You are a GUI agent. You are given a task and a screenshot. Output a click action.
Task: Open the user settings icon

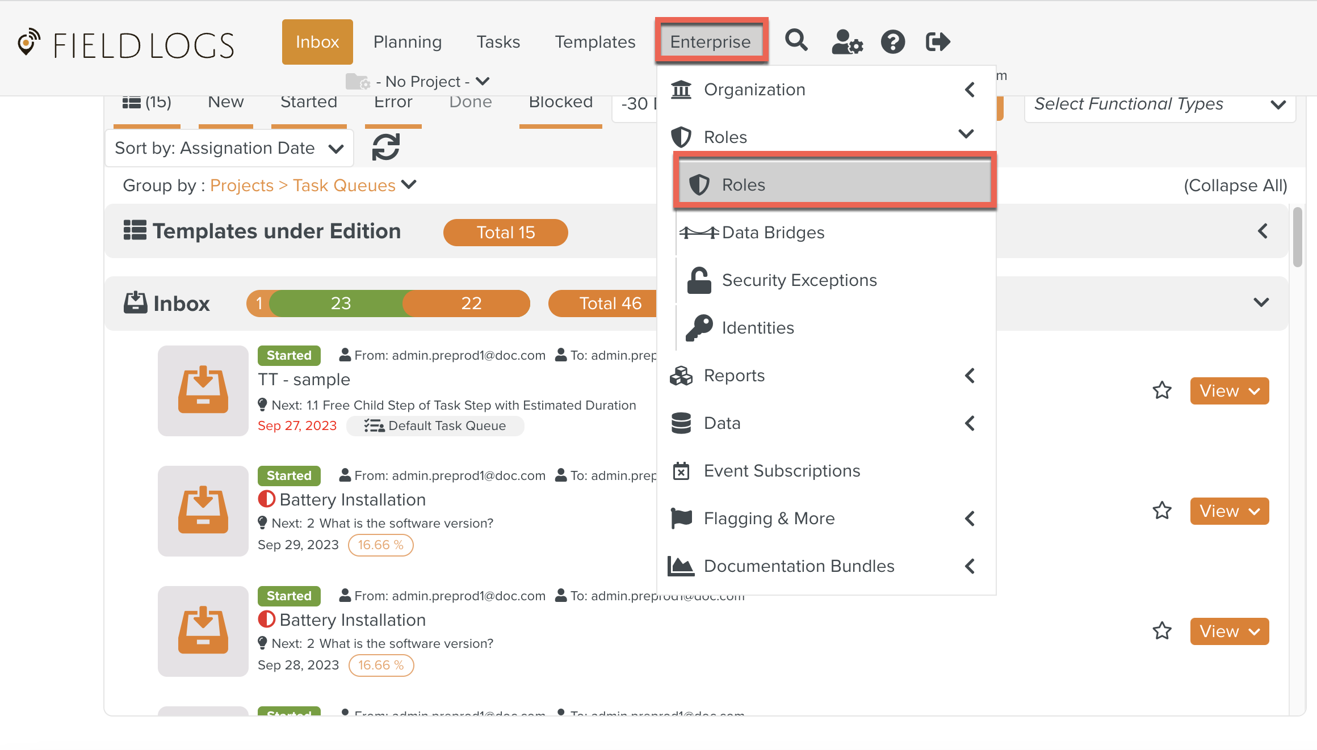[846, 42]
